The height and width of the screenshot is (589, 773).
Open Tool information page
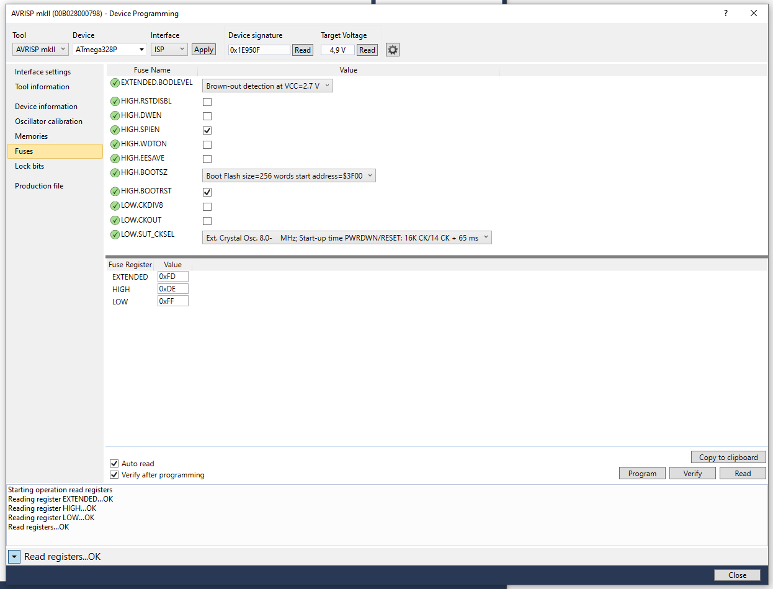(42, 87)
